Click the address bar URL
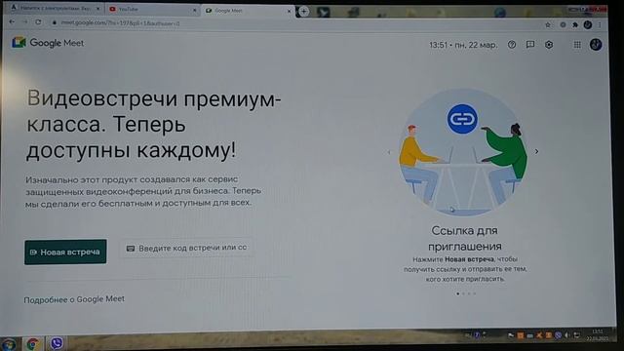The image size is (624, 351). pyautogui.click(x=120, y=23)
